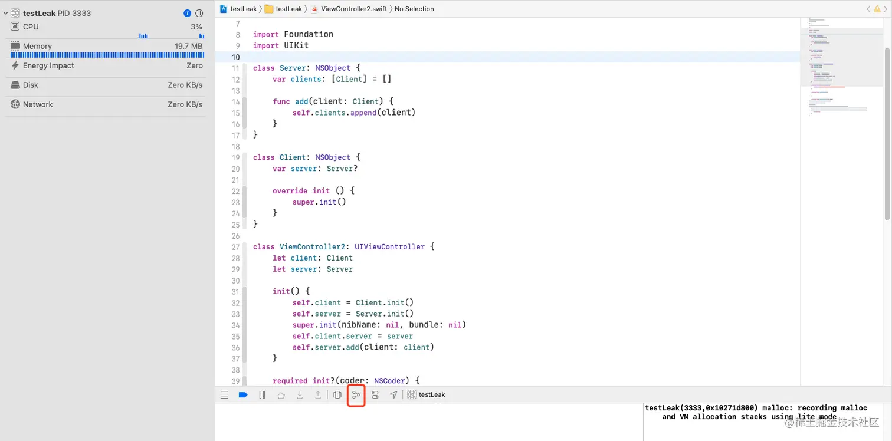Click 'class ViewController2: UIViewController {' line

pyautogui.click(x=344, y=247)
